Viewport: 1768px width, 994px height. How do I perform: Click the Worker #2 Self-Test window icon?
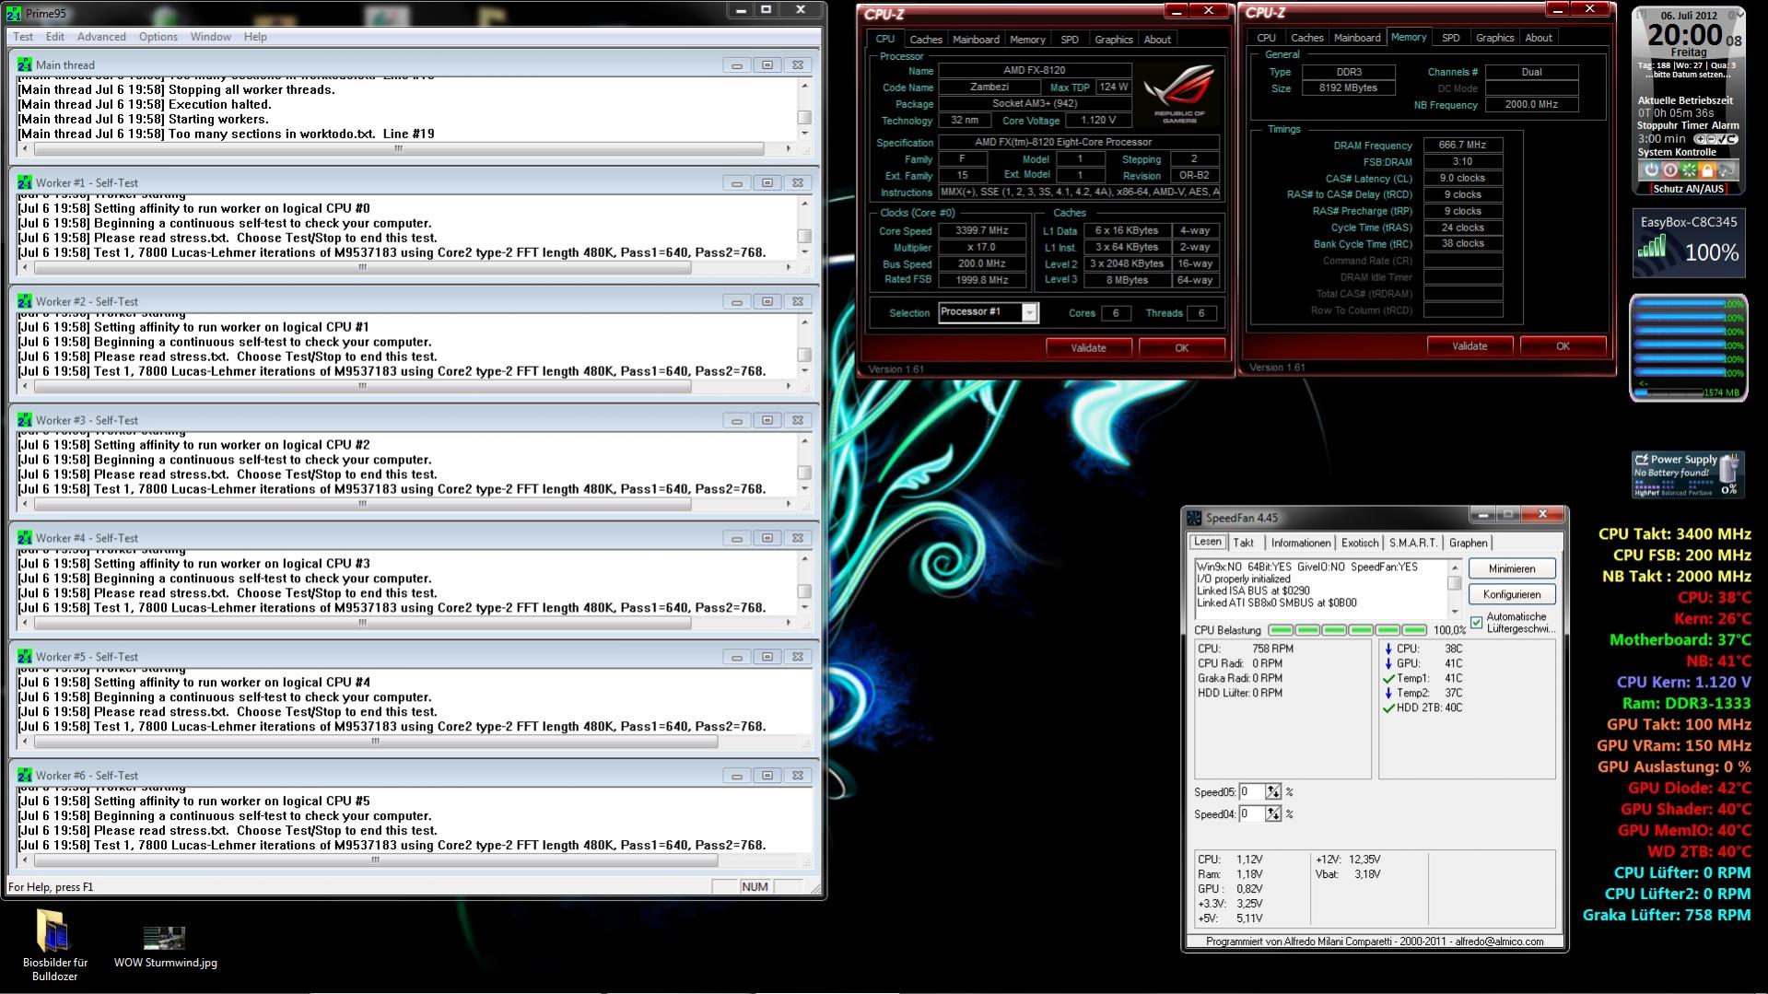(x=26, y=301)
